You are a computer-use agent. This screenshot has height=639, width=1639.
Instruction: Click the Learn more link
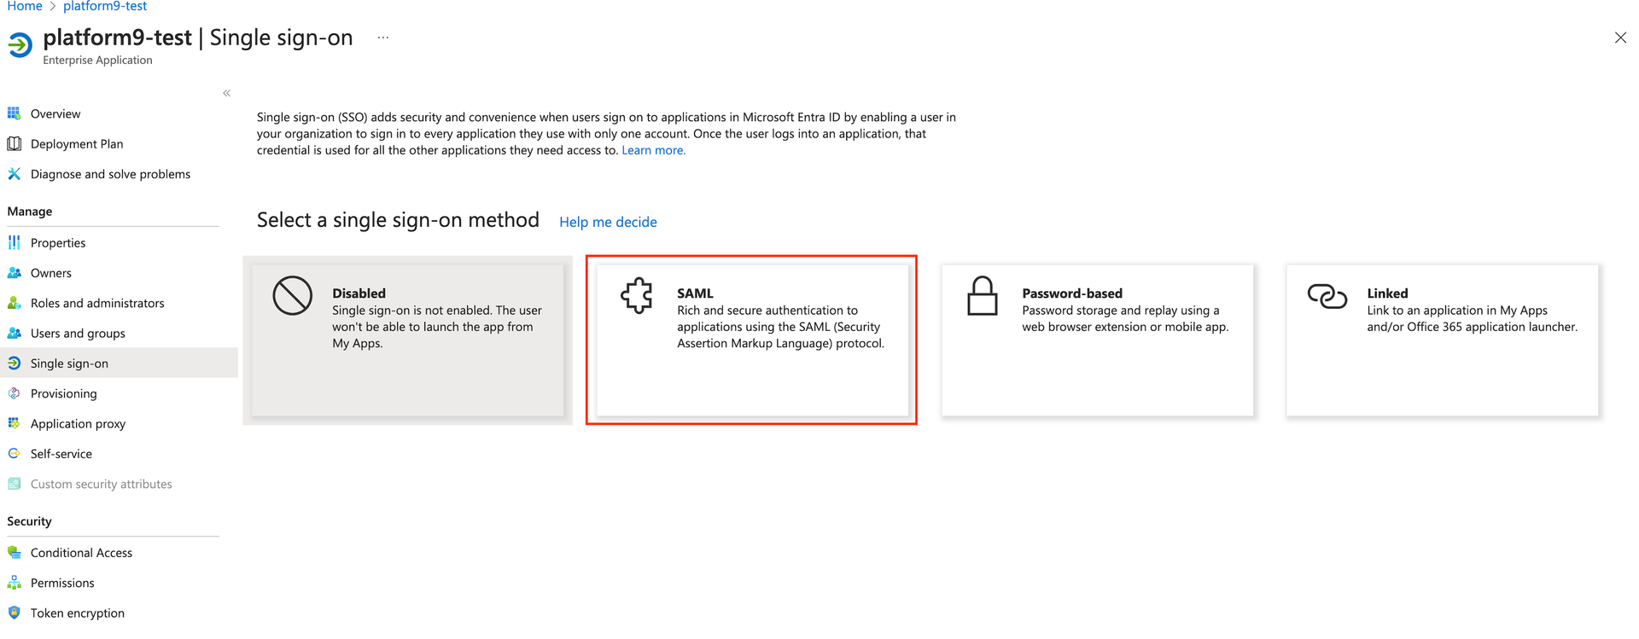click(x=653, y=150)
